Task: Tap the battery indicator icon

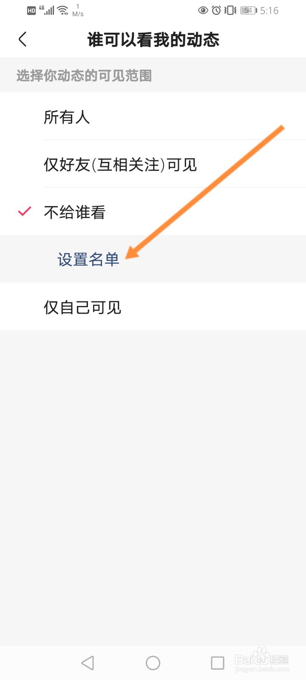Action: pyautogui.click(x=249, y=10)
